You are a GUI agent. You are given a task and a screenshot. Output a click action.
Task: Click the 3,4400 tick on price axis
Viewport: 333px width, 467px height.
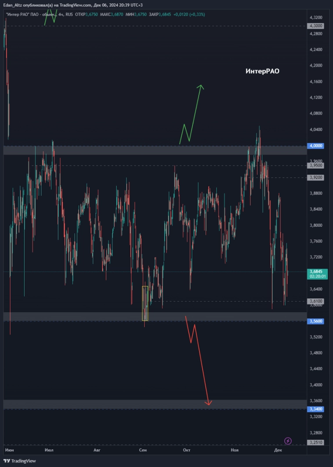pos(316,368)
